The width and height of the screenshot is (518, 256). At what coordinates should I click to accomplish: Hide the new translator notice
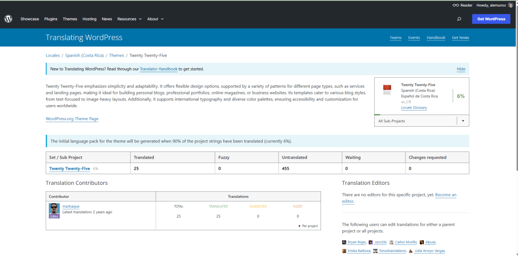(461, 69)
